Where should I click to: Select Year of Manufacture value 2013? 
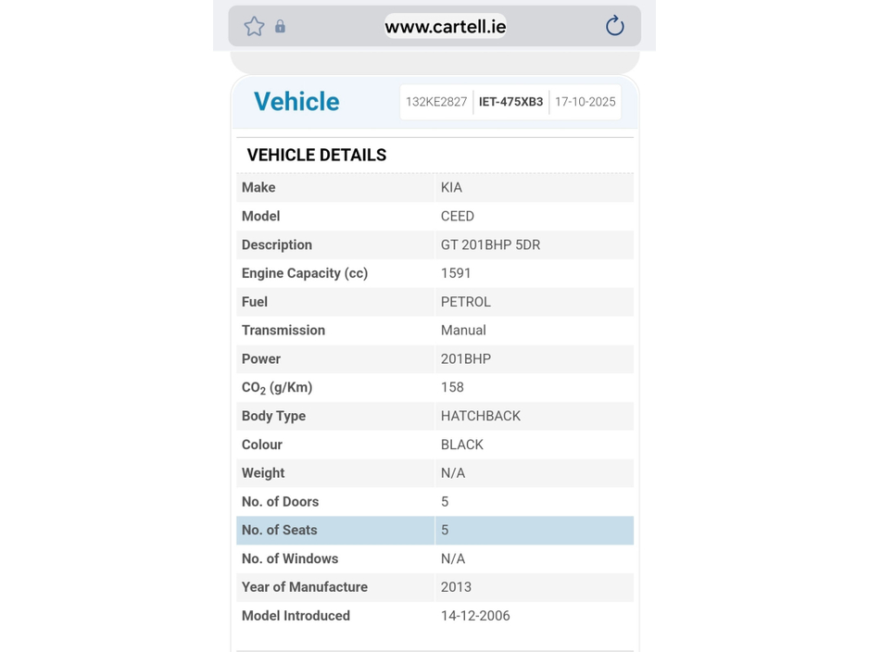pyautogui.click(x=456, y=587)
